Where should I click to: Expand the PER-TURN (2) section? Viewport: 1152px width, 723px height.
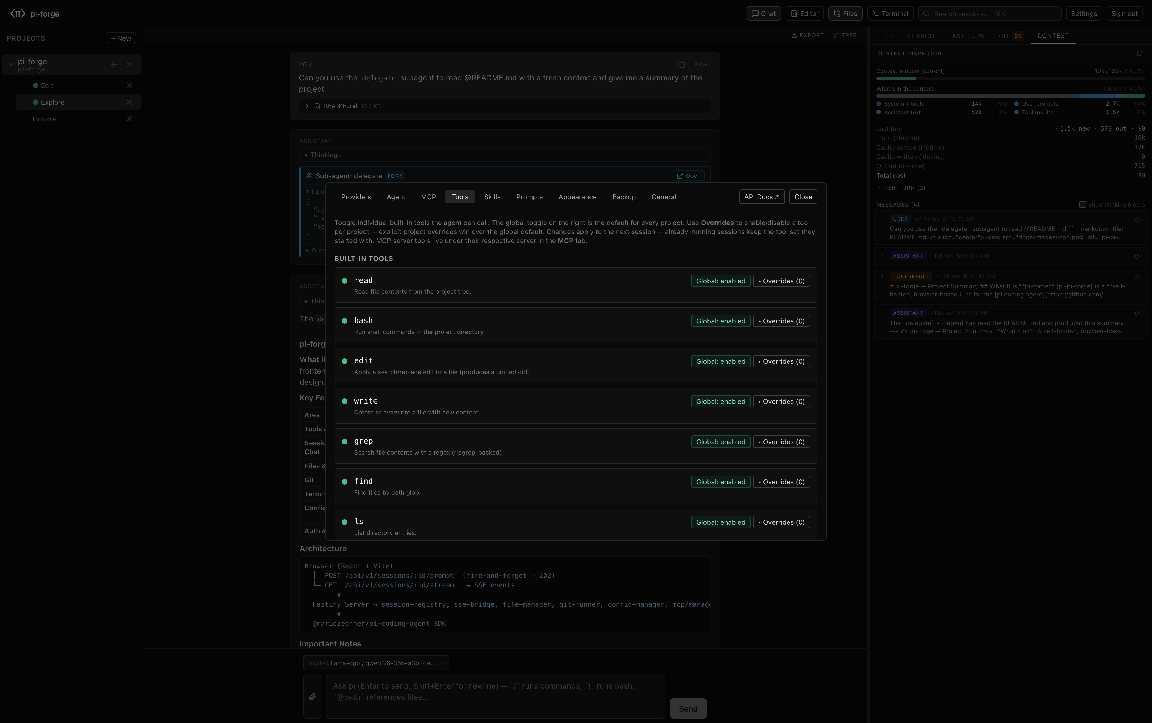901,188
